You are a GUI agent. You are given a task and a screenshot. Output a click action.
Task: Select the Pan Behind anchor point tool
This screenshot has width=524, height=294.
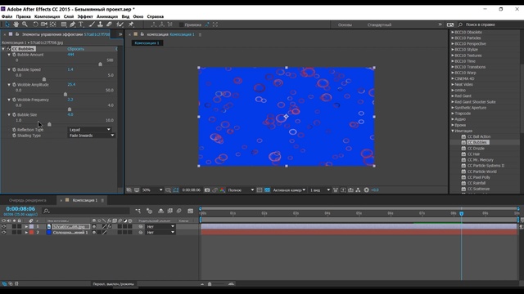(x=52, y=24)
